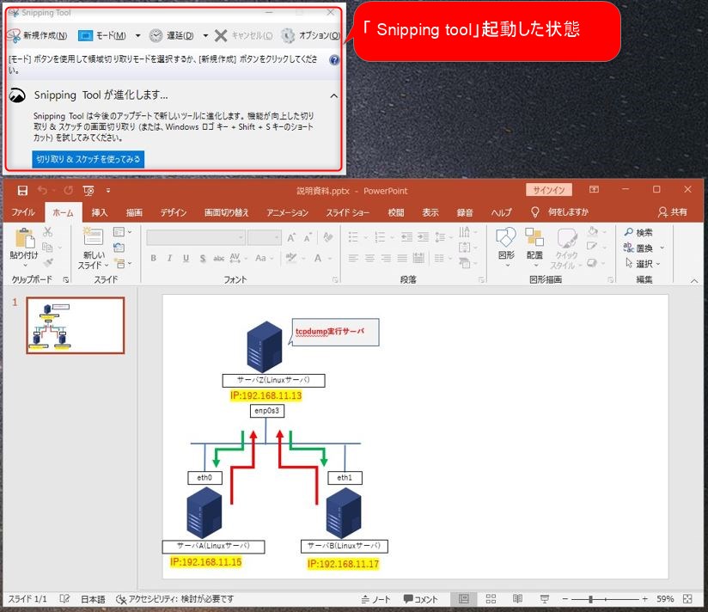
Task: Click New (新規作成) in Snipping Tool
Action: coord(38,35)
